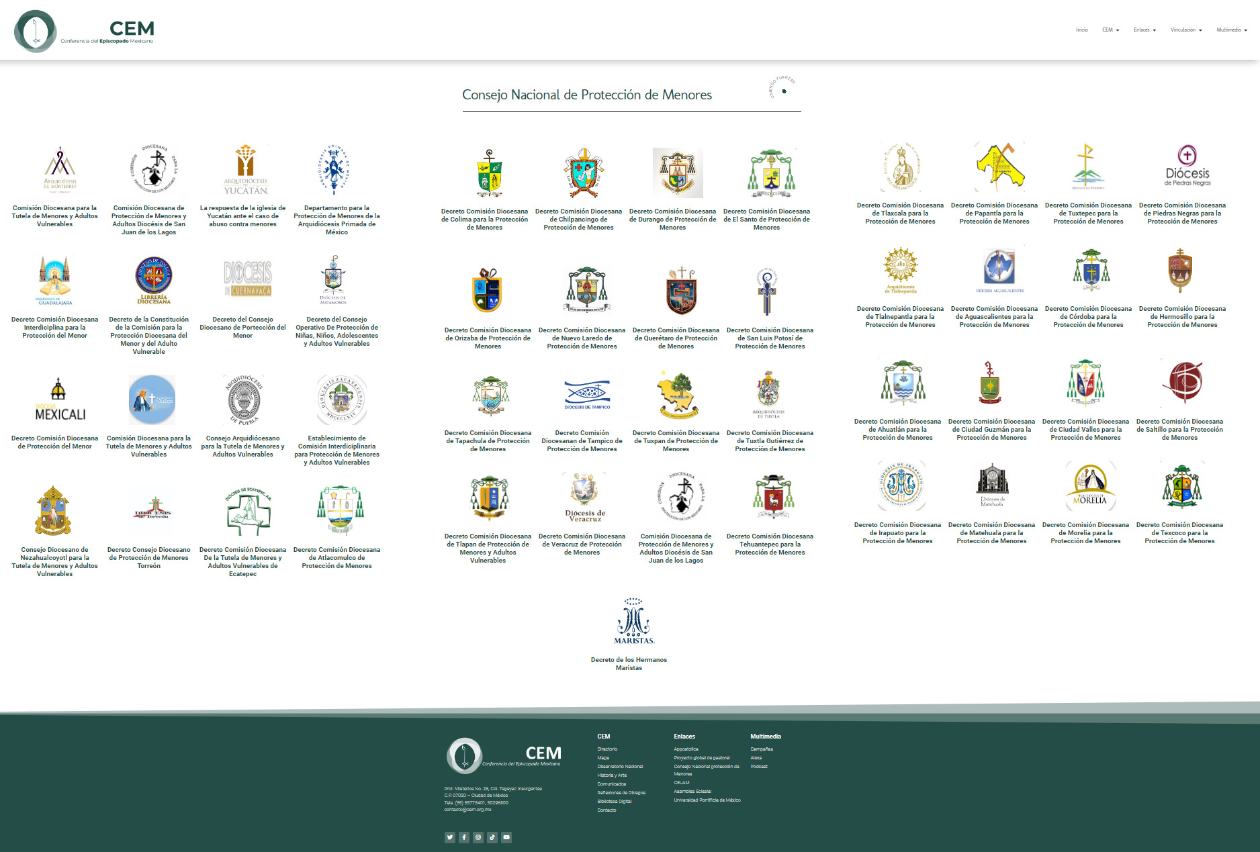Open the Decreto de Durango link

point(672,220)
